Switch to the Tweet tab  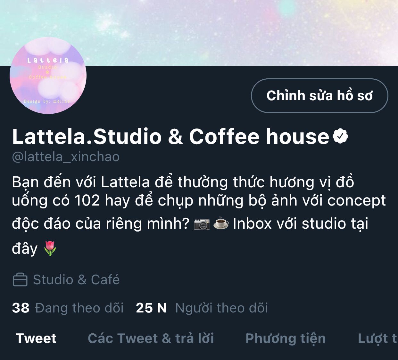click(36, 338)
